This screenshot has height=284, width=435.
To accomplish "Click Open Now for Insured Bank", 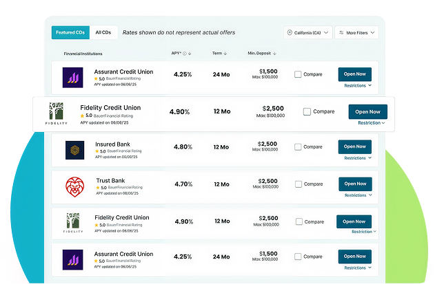I will (355, 146).
